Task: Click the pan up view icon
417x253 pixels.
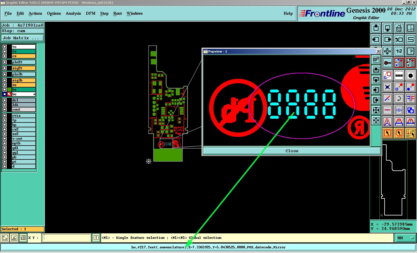Action: point(376,28)
